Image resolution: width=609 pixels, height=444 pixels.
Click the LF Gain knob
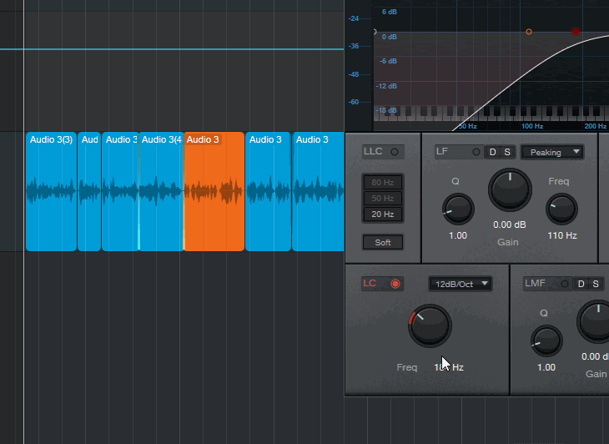(x=510, y=190)
